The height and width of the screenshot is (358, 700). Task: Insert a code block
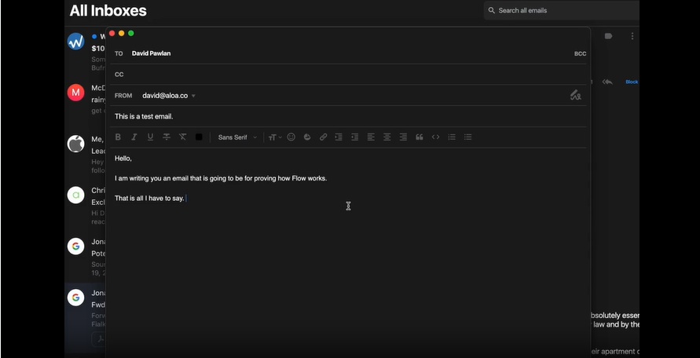click(x=436, y=137)
